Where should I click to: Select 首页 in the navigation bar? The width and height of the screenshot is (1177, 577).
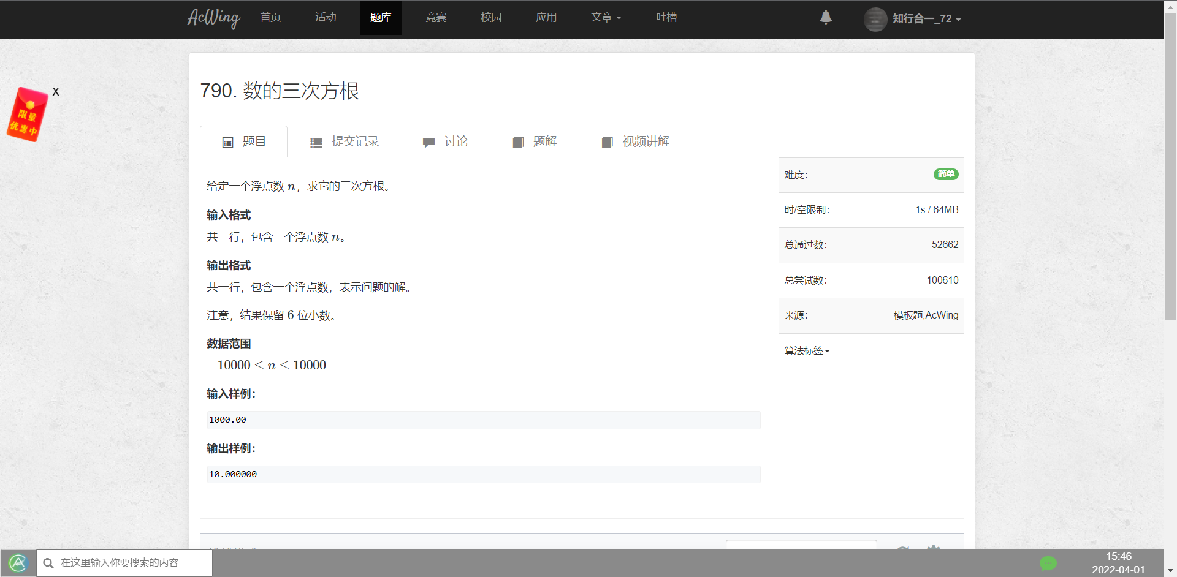(270, 17)
